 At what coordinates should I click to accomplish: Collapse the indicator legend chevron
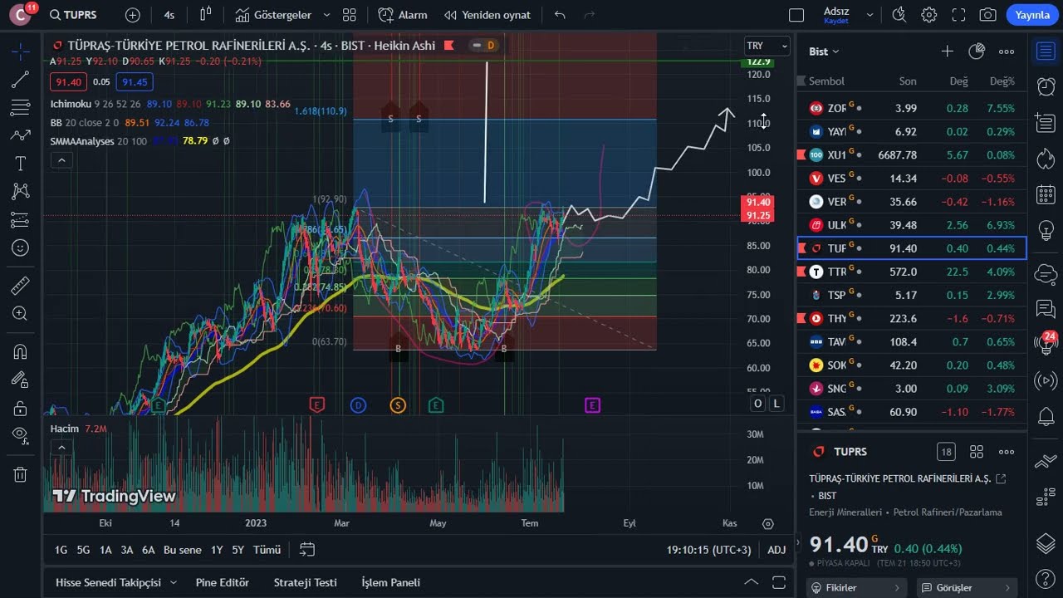click(62, 161)
